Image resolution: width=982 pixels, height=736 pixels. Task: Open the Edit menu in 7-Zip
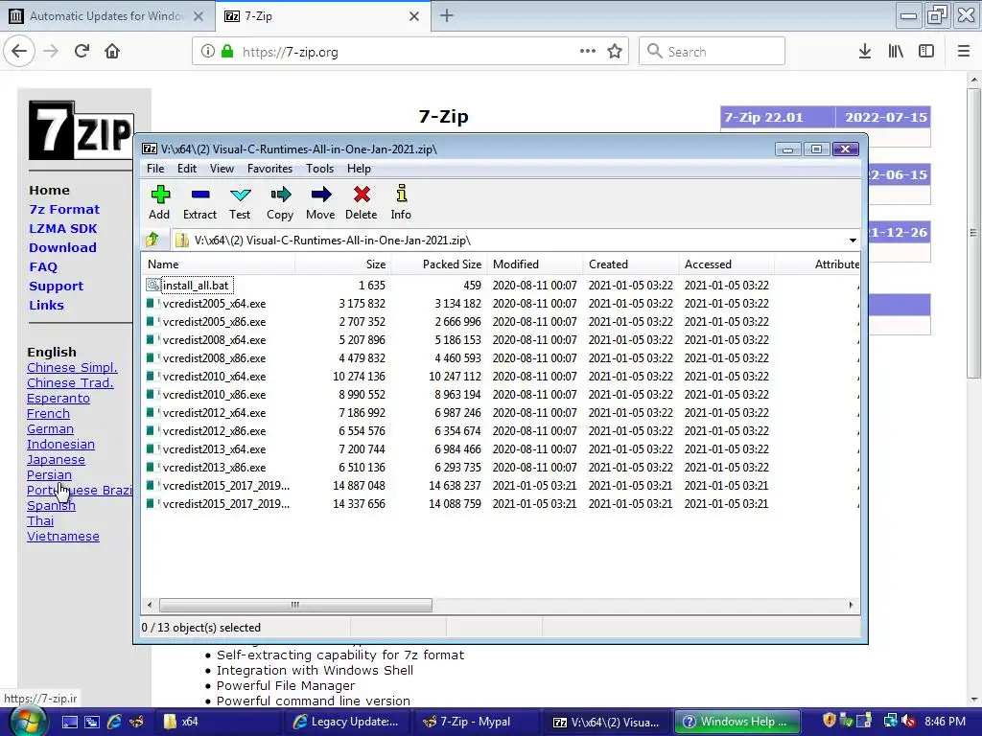pos(187,169)
